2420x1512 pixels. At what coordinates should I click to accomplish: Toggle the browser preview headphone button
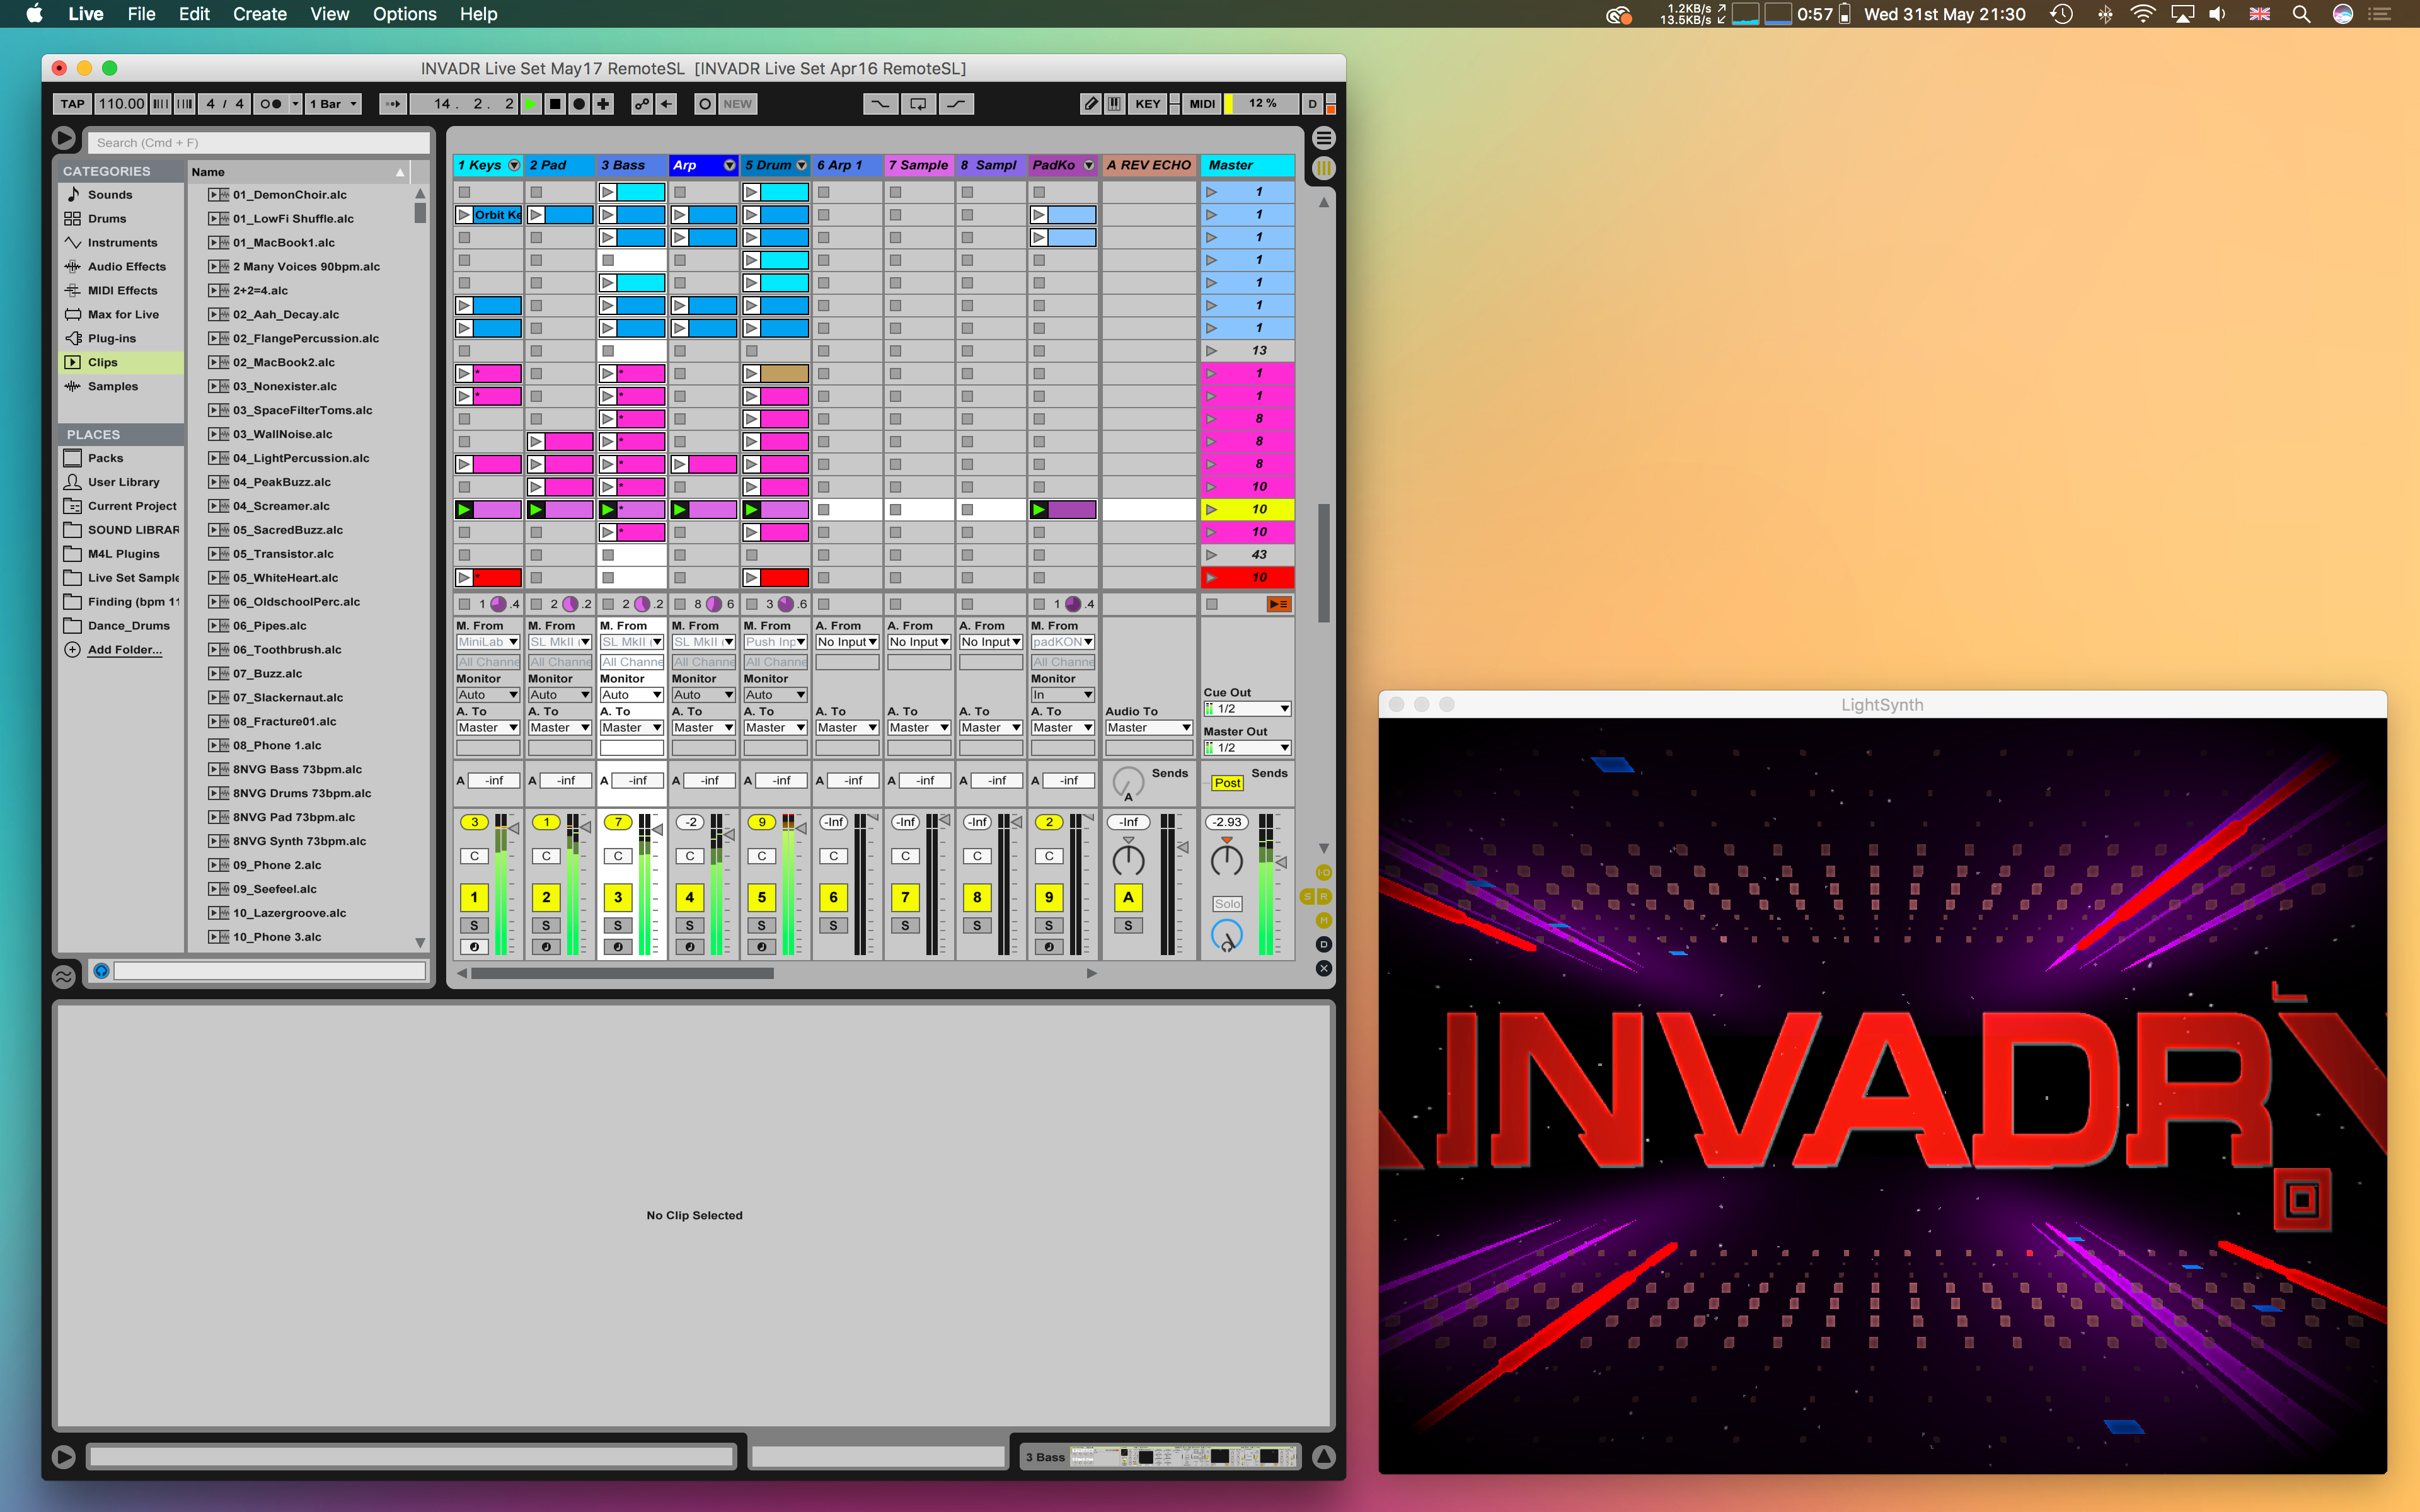click(x=101, y=971)
